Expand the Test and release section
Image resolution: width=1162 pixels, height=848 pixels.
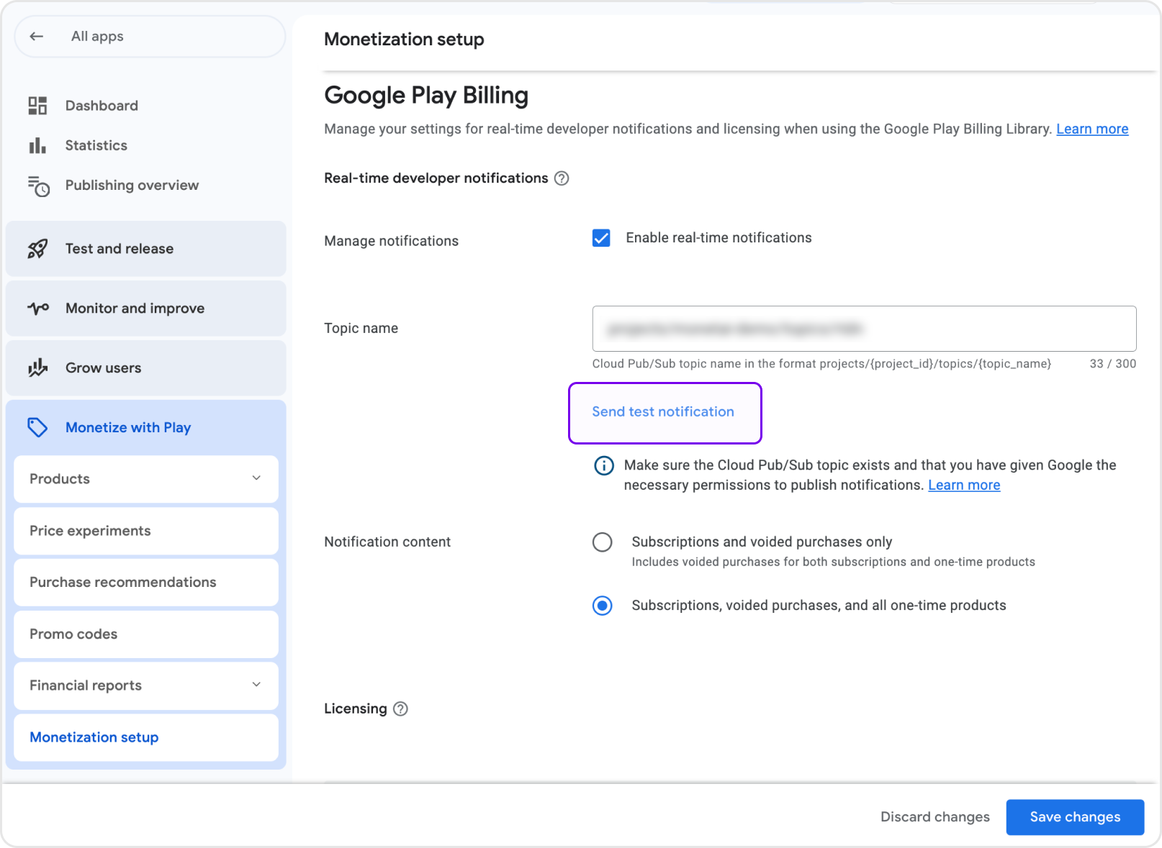(x=146, y=249)
